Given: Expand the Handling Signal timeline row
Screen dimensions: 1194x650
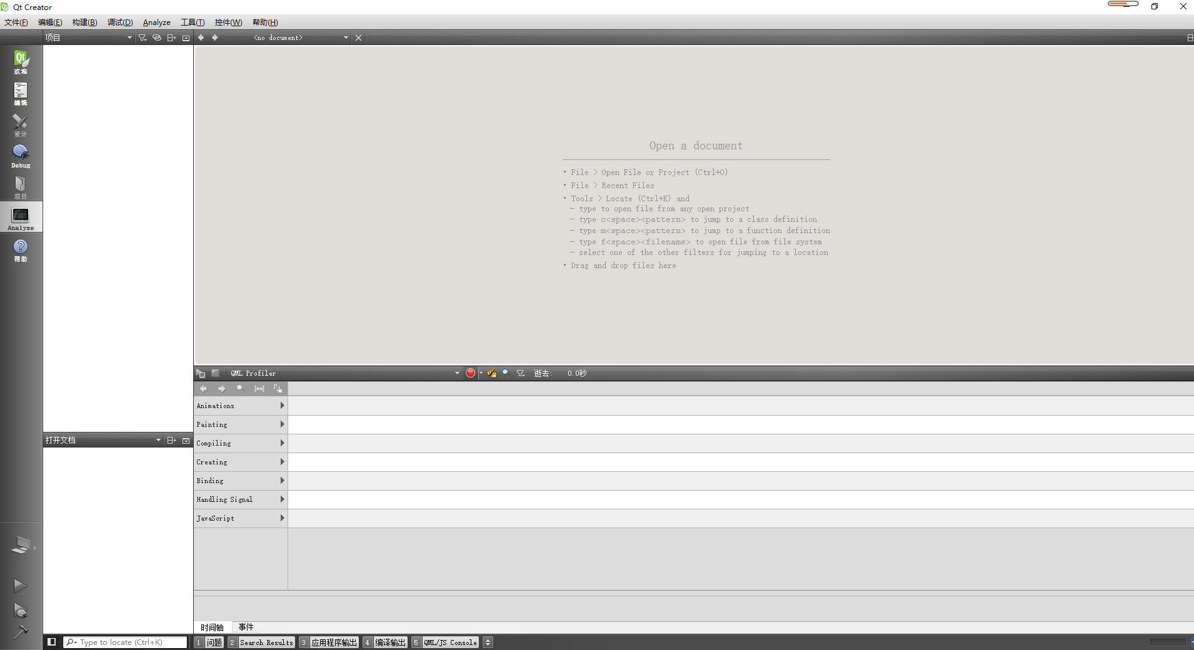Looking at the screenshot, I should click(282, 499).
